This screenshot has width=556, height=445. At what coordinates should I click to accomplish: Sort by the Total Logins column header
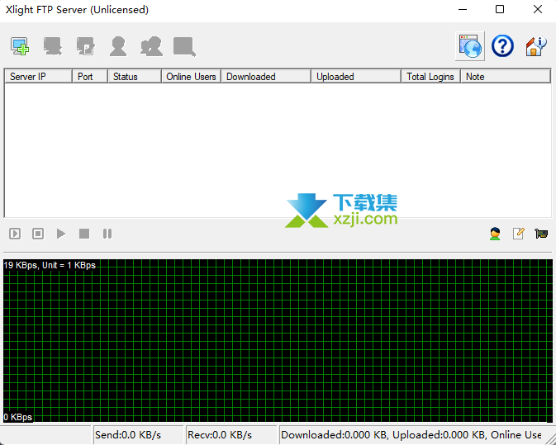(430, 77)
